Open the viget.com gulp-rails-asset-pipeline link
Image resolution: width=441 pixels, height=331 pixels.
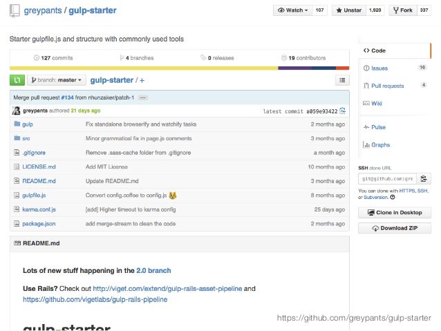(167, 289)
